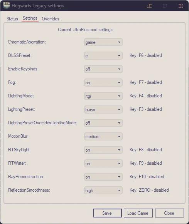Open the EnableKeybinds off/on dropdown
This screenshot has width=189, height=224.
tap(103, 69)
